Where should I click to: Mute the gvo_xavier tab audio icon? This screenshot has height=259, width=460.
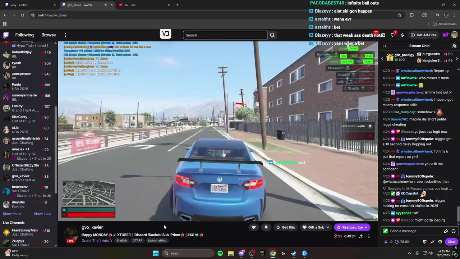[x=106, y=5]
